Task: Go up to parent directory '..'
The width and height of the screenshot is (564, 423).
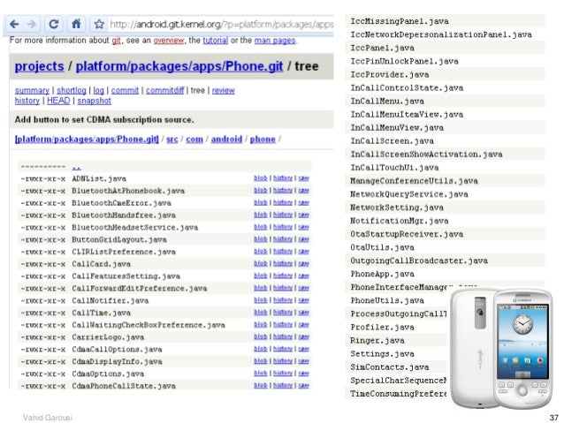Action: (76, 167)
